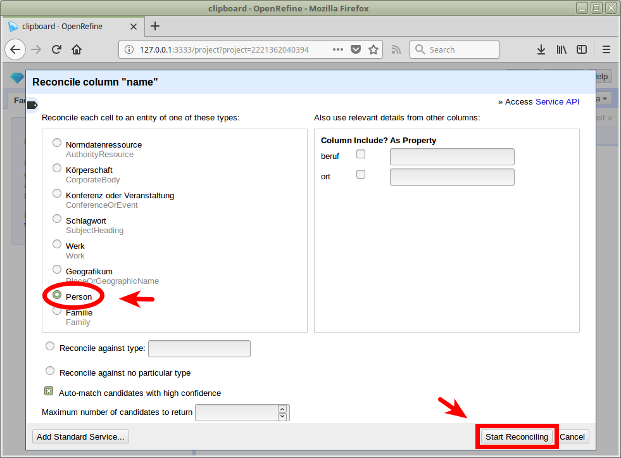The height and width of the screenshot is (458, 621).
Task: Save to Pocket icon in the address bar
Action: 356,49
